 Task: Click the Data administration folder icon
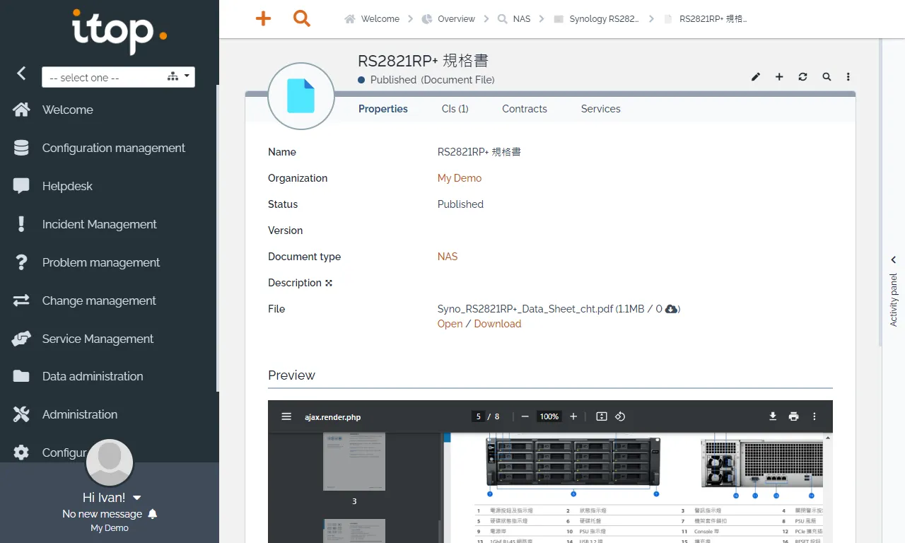point(21,376)
